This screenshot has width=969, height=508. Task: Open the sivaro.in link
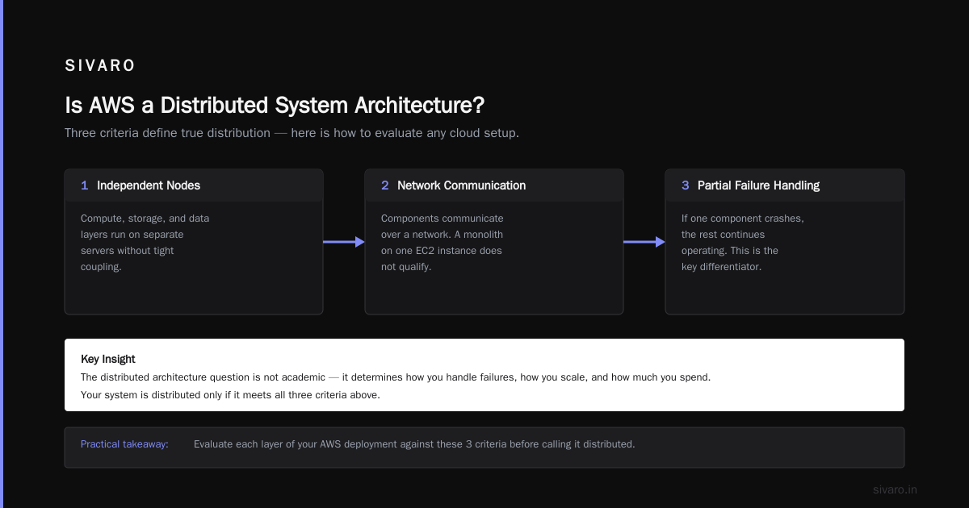tap(896, 489)
